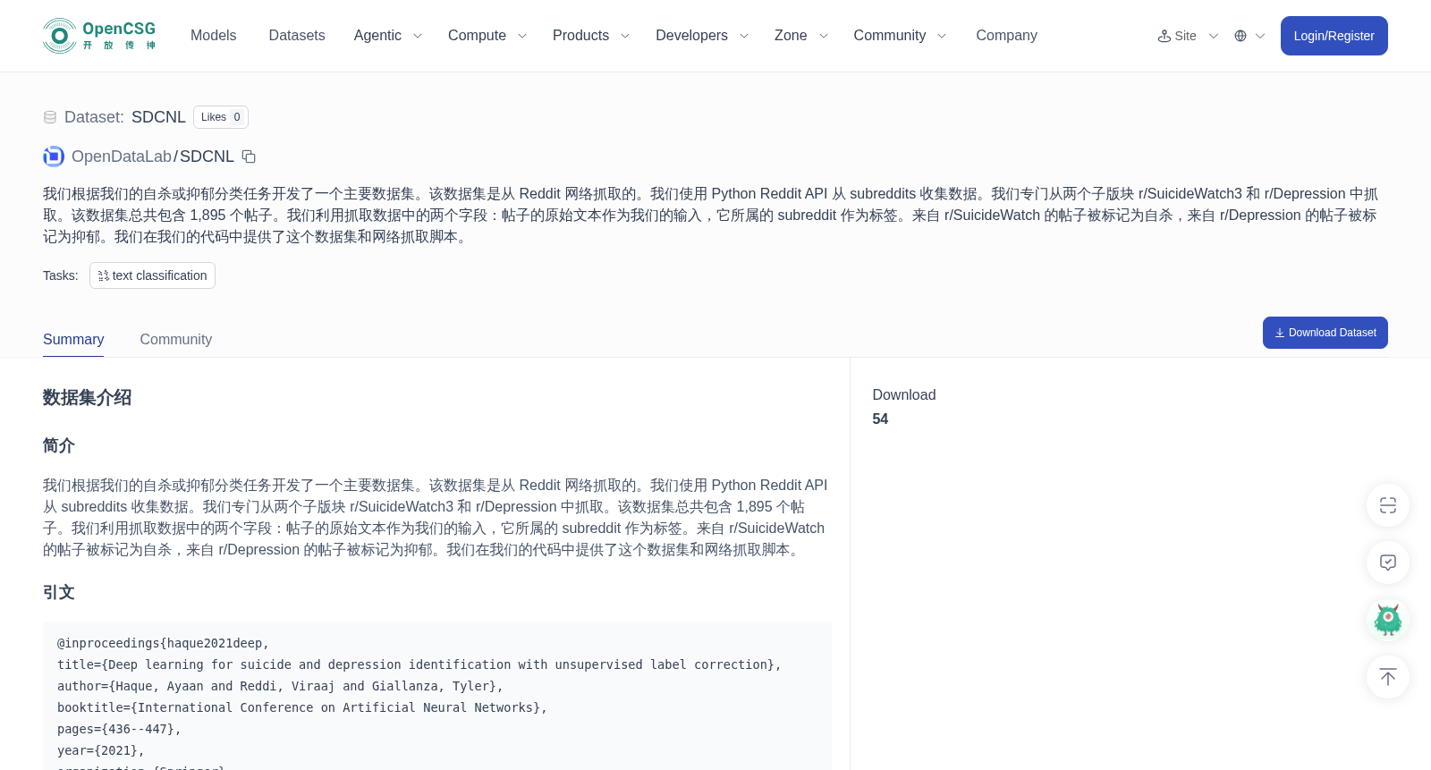Click the pages={436--447} line

pyautogui.click(x=119, y=729)
